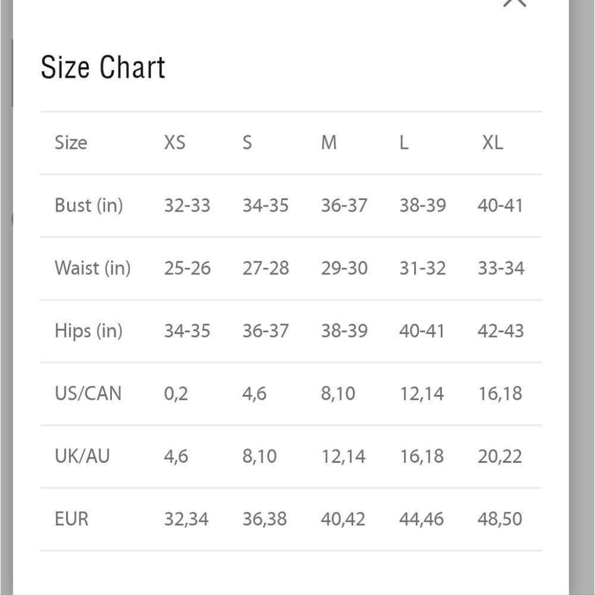Click the 0,2 US/CAN size cell
This screenshot has height=595, width=595.
176,394
